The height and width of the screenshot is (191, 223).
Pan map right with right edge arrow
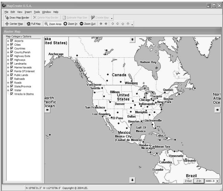coord(217,110)
